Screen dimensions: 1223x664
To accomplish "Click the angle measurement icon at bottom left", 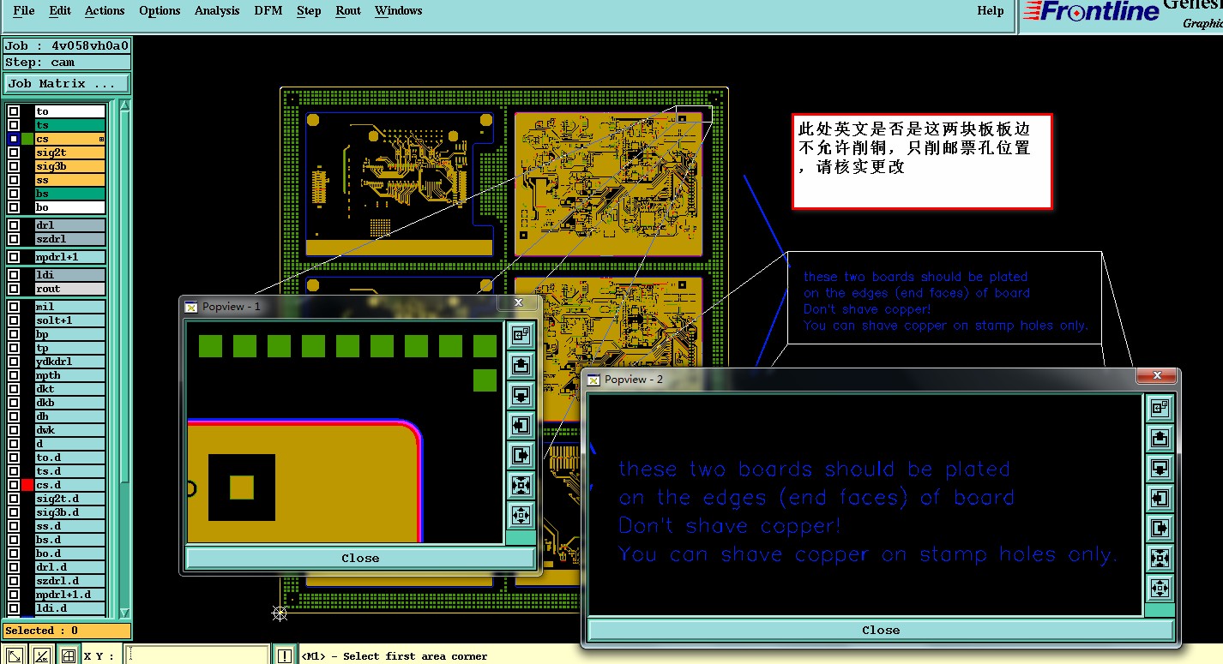I will tap(41, 656).
